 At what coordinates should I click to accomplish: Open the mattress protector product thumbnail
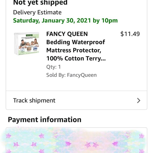tap(27, 44)
